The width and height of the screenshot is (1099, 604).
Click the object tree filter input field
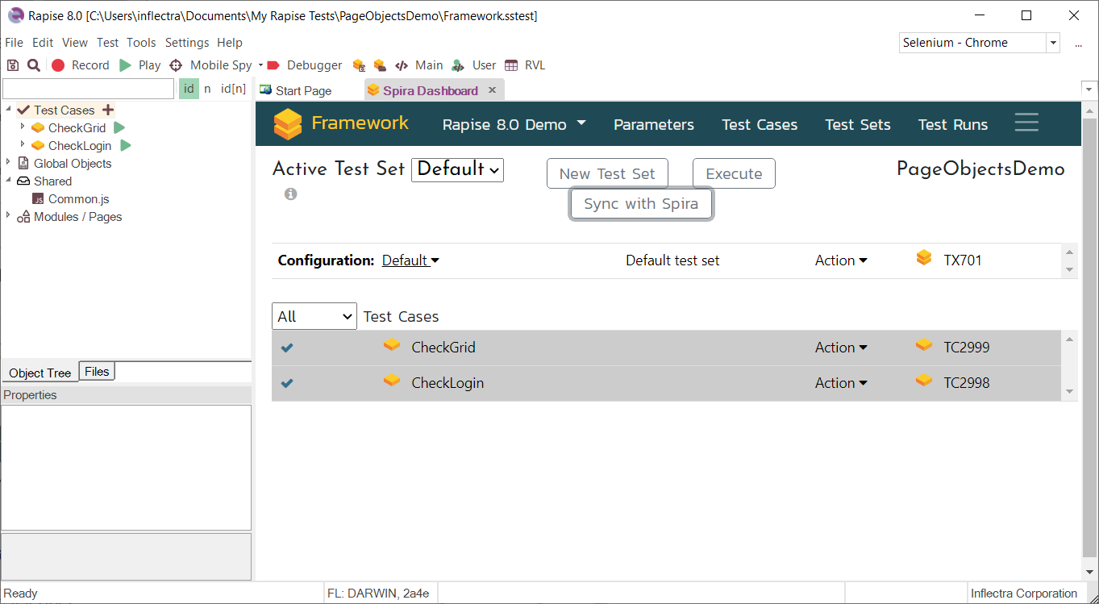coord(89,89)
